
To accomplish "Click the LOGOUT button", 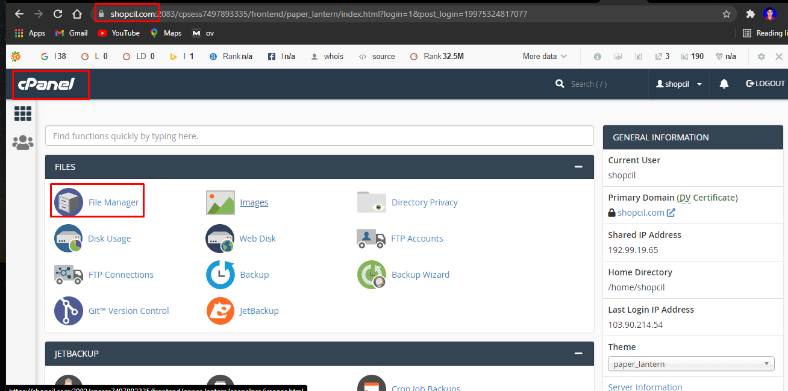I will pyautogui.click(x=765, y=83).
